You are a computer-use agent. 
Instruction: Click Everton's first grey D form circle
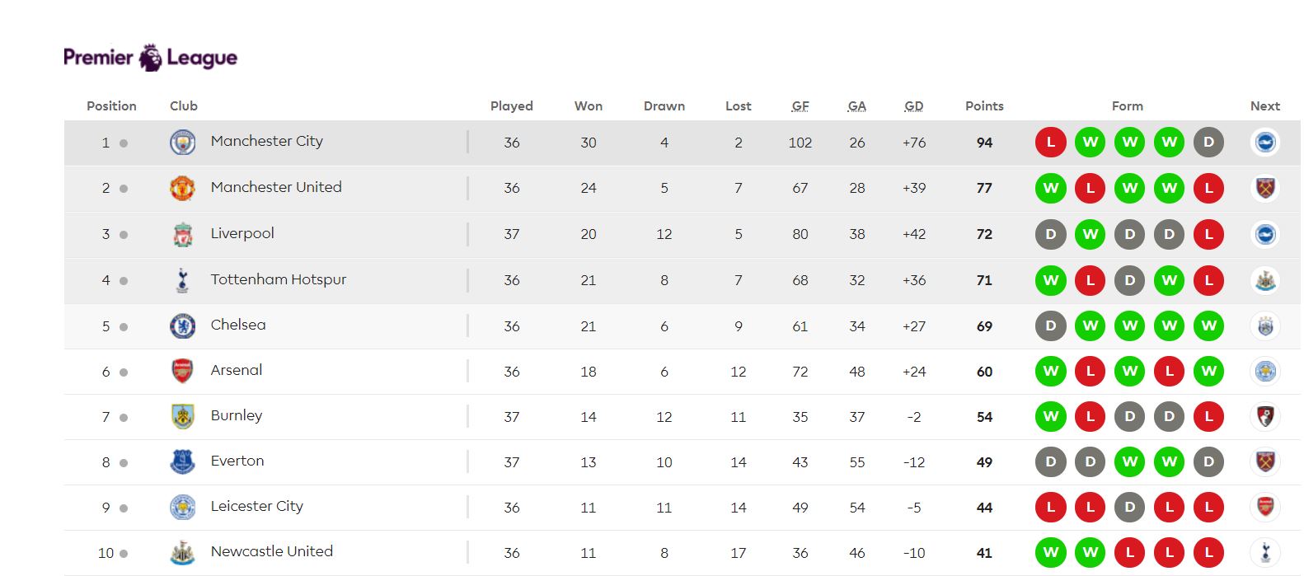coord(1051,462)
